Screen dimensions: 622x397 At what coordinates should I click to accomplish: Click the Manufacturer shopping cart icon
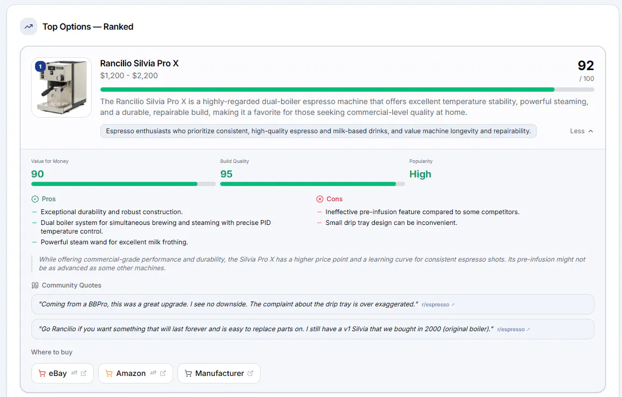(x=188, y=373)
